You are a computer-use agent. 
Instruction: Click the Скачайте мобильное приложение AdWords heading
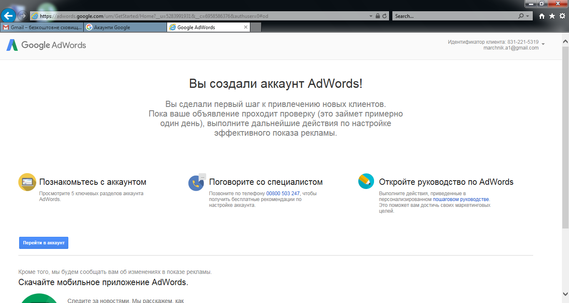coord(103,282)
